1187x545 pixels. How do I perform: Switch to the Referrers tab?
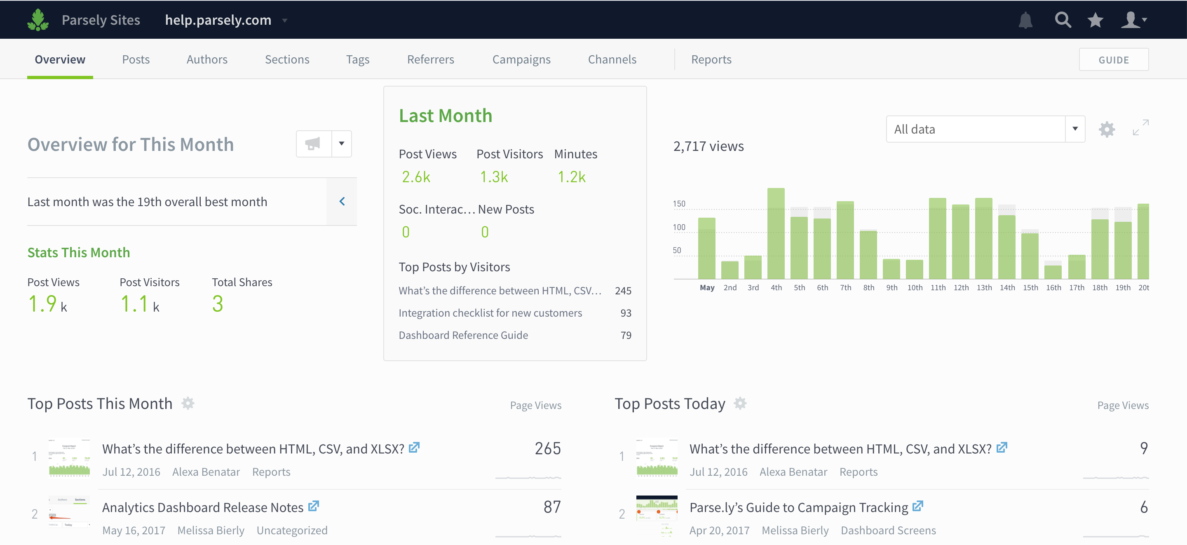(x=430, y=59)
